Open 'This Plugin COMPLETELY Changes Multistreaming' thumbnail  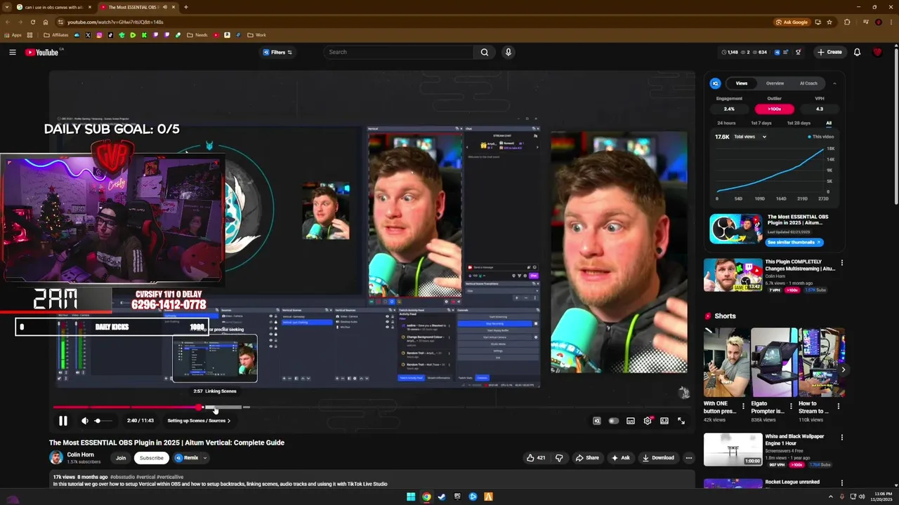click(x=733, y=274)
